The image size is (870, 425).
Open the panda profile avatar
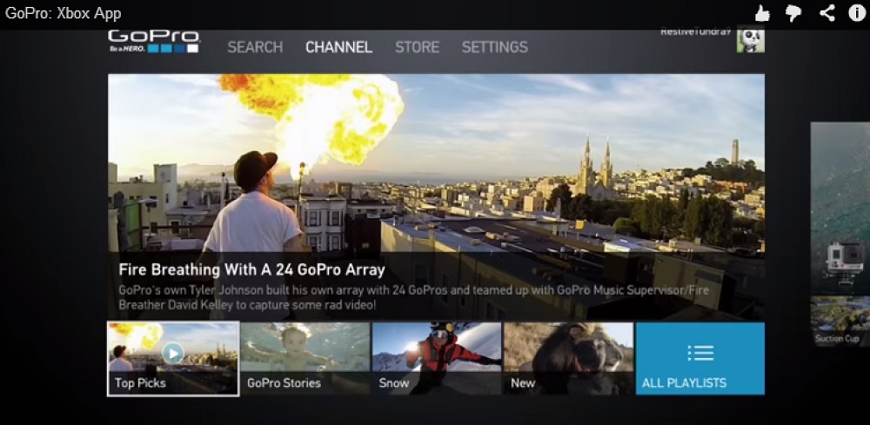750,40
